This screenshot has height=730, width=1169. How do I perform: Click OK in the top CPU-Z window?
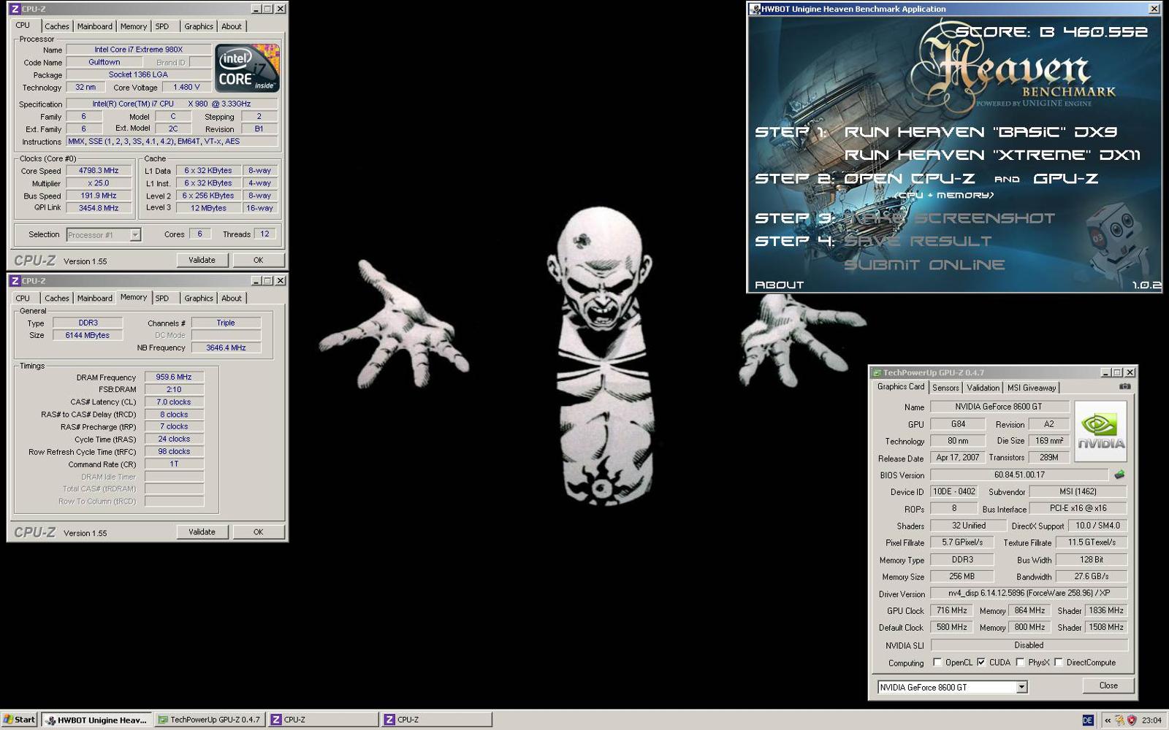(258, 260)
